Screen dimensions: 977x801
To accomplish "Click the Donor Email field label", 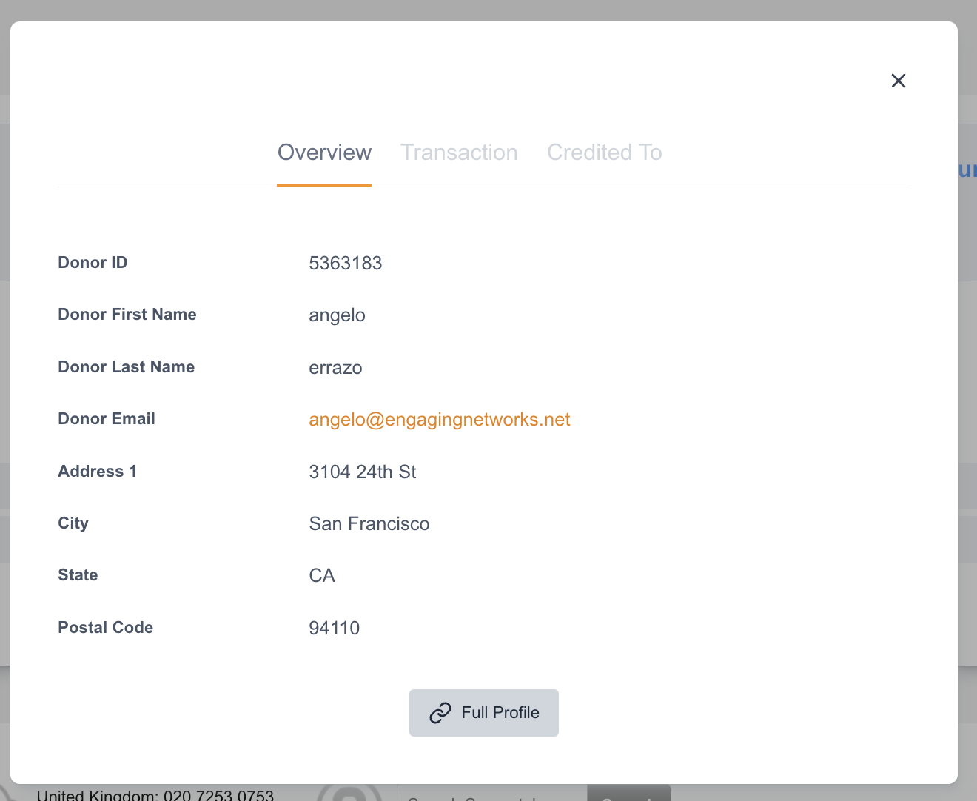I will pyautogui.click(x=107, y=419).
